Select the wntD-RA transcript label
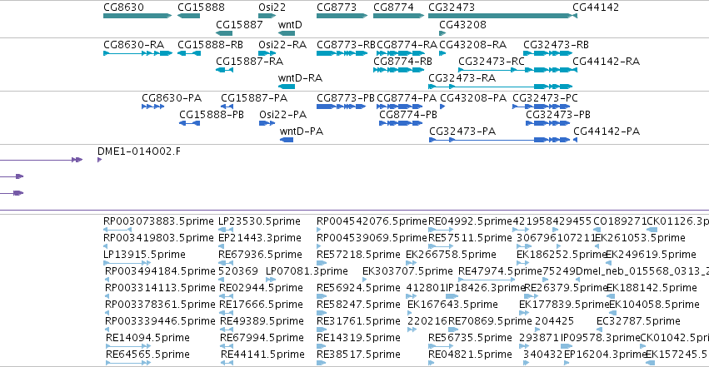Viewport: 709px width, 367px height. point(300,78)
